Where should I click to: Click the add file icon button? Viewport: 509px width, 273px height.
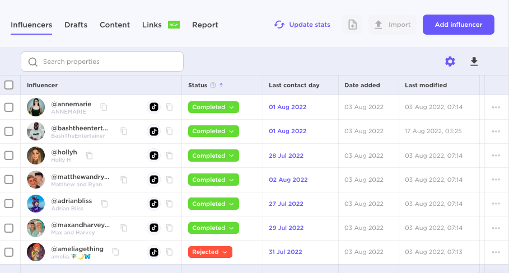coord(352,25)
